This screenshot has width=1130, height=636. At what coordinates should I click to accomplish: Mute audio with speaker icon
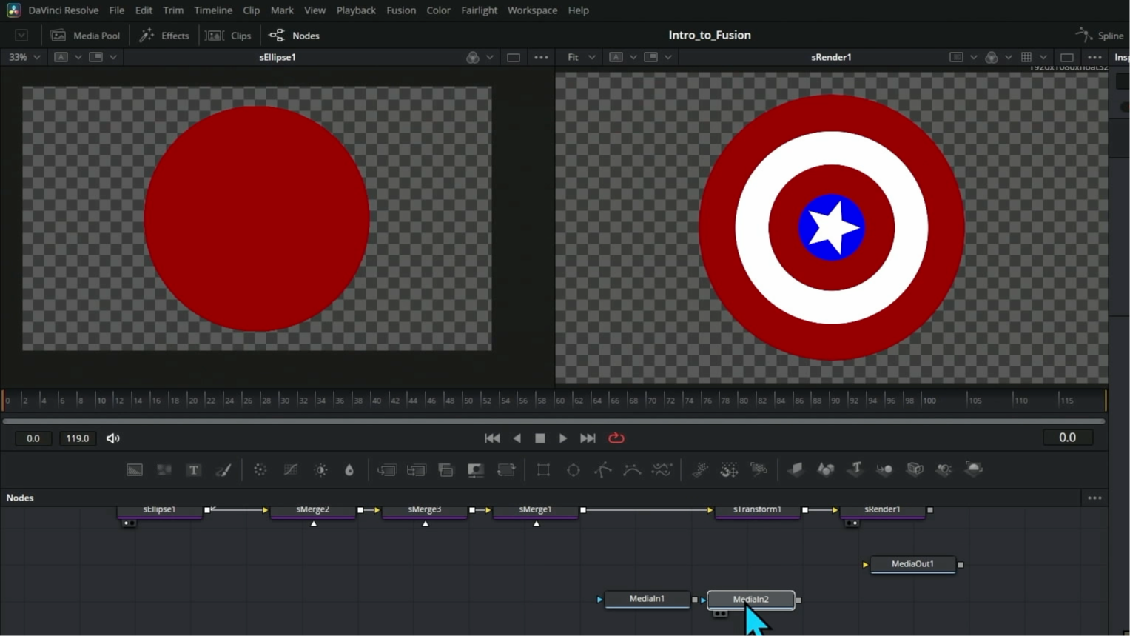pyautogui.click(x=113, y=438)
